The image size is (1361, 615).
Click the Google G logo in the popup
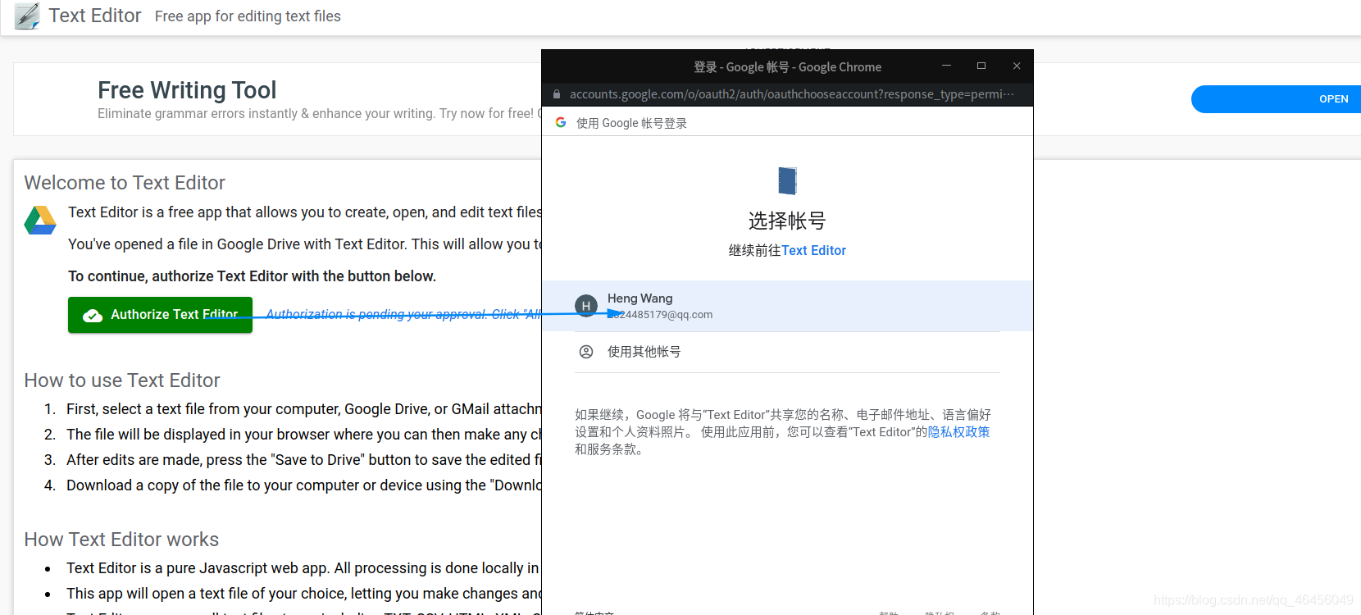561,122
